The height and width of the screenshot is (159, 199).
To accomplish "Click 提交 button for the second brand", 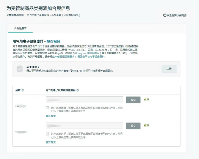I will 133,126.
